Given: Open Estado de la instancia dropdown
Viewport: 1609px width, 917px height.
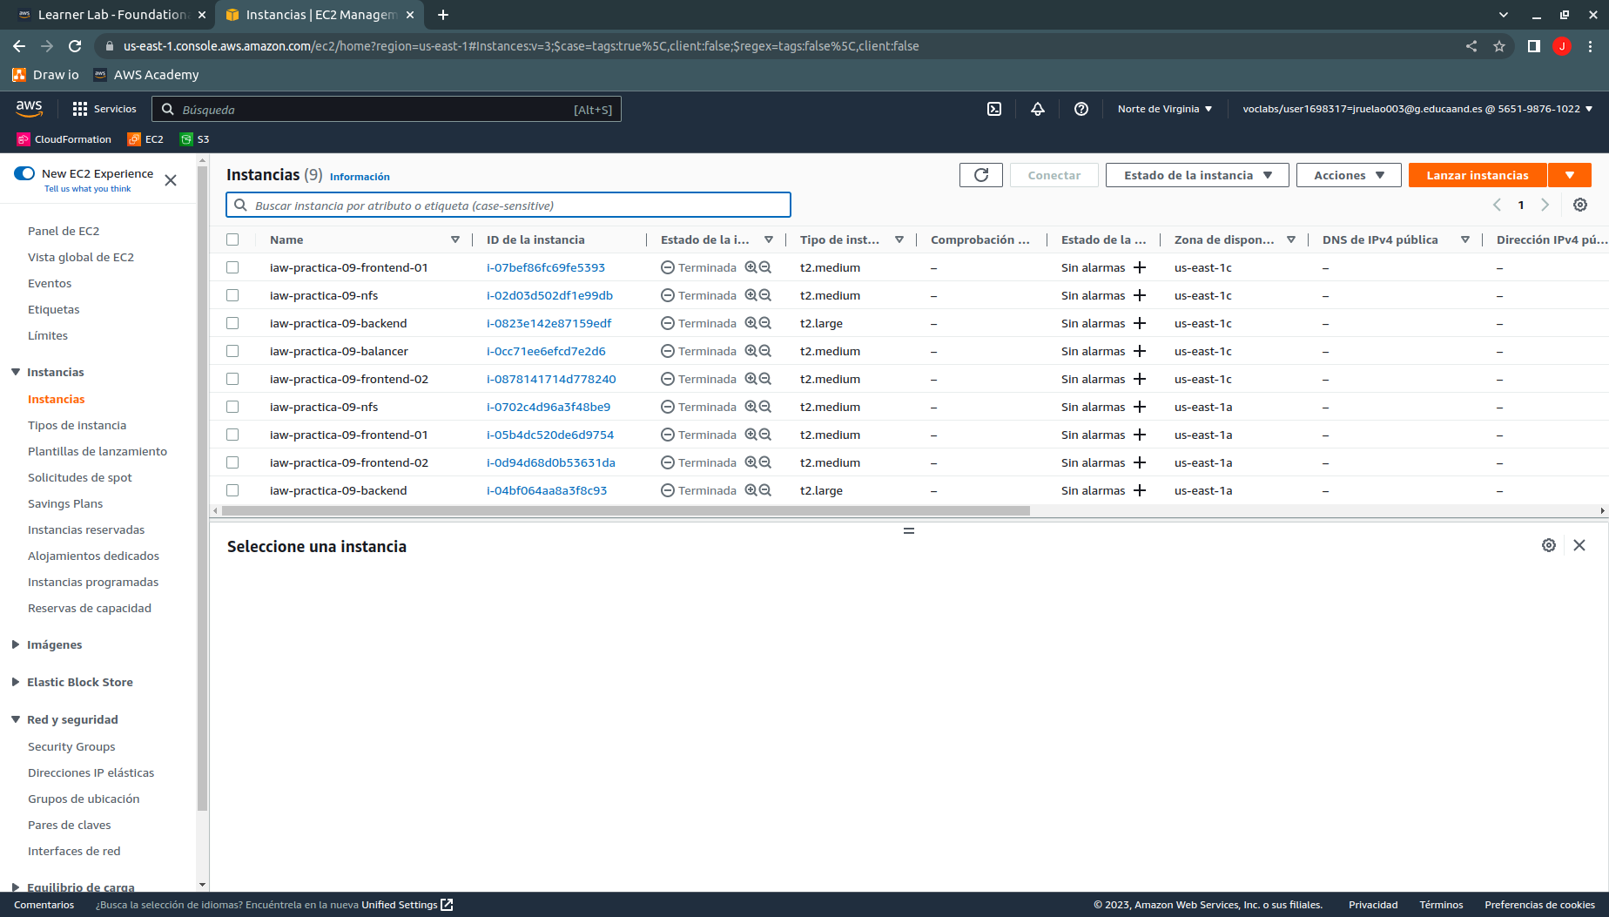Looking at the screenshot, I should pyautogui.click(x=1197, y=175).
